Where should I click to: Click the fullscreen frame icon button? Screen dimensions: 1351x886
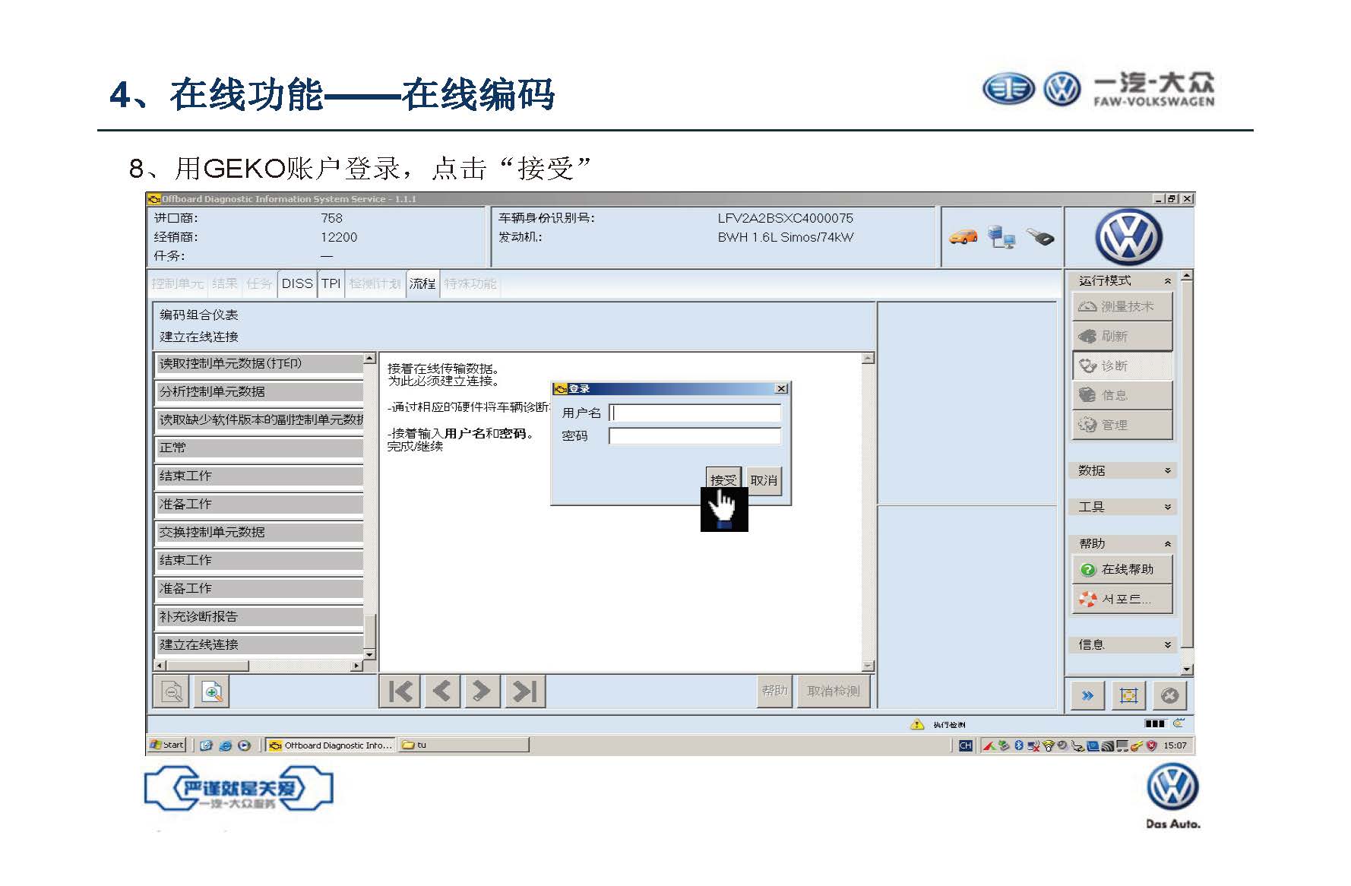tap(1128, 695)
